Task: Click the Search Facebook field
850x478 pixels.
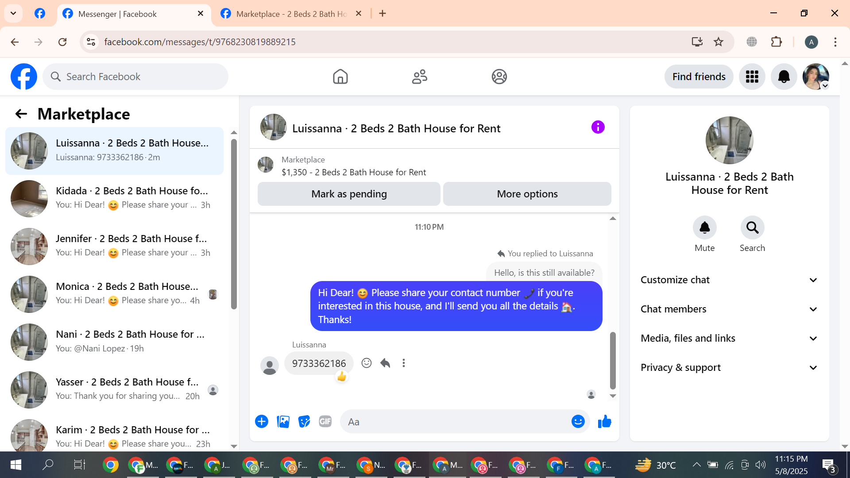Action: [135, 77]
